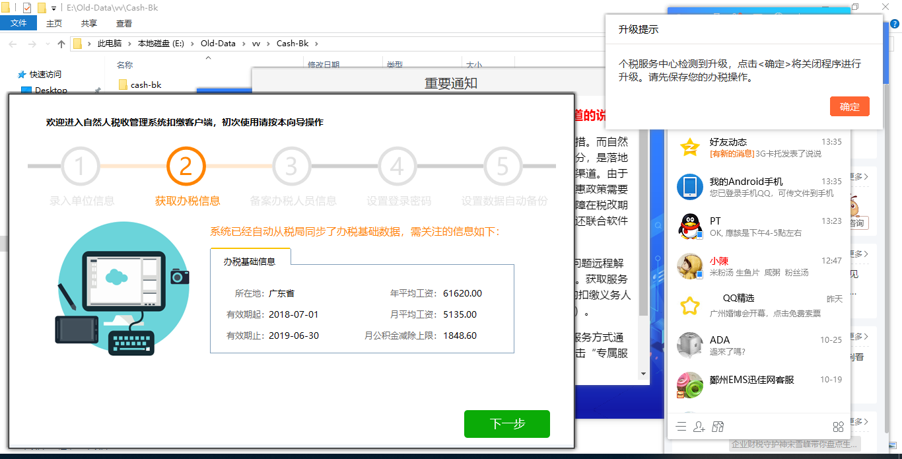902x459 pixels.
Task: Click the new folder icon in quick access toolbar
Action: pyautogui.click(x=42, y=8)
